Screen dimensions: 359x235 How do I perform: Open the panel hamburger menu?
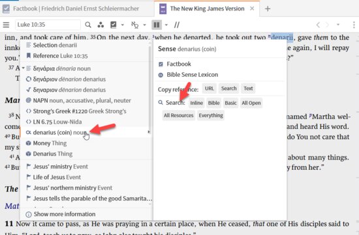coord(6,25)
